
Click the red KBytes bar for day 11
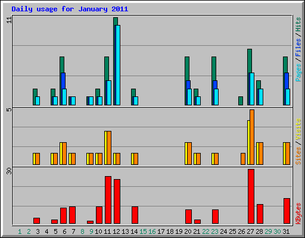pyautogui.click(x=108, y=200)
